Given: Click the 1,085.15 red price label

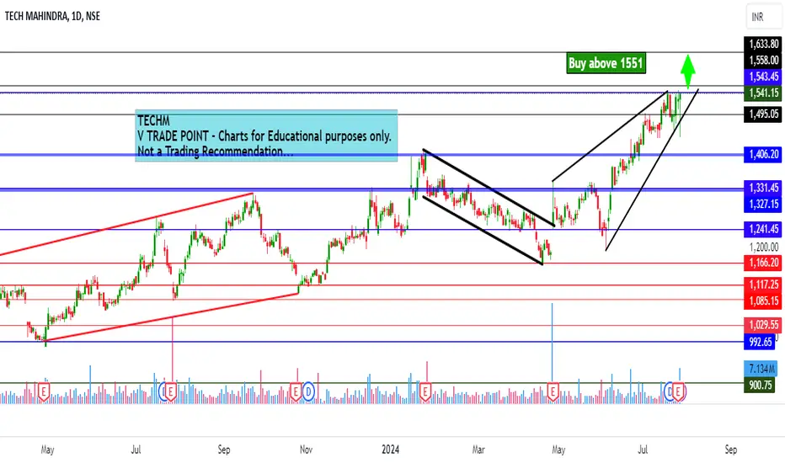Looking at the screenshot, I should click(x=763, y=301).
